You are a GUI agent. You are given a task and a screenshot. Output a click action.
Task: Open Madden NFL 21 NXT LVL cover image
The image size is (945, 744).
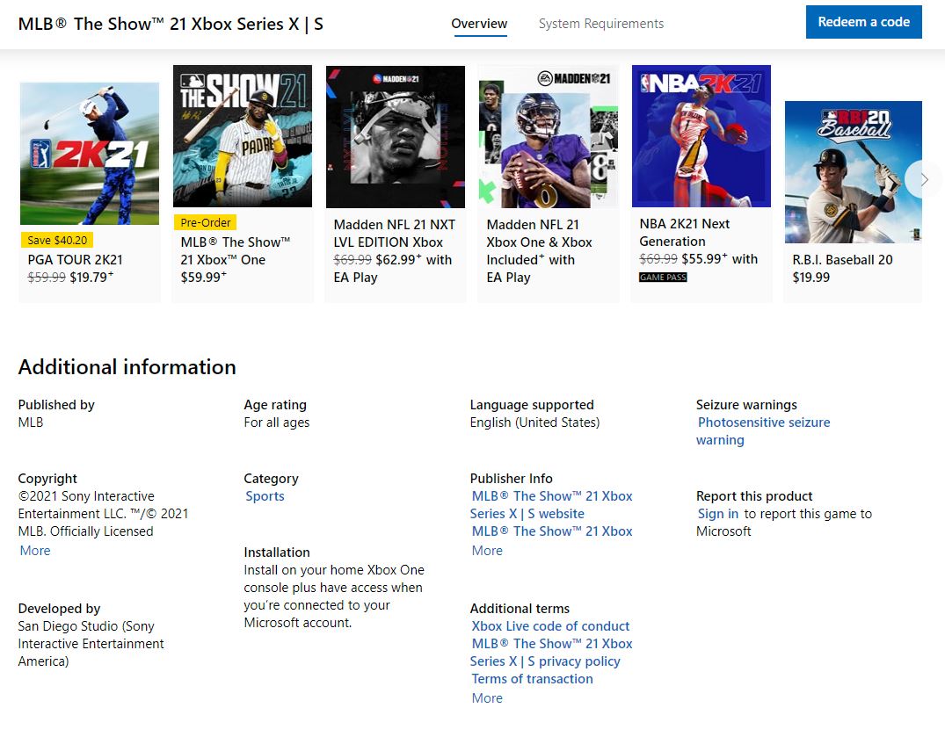coord(396,137)
